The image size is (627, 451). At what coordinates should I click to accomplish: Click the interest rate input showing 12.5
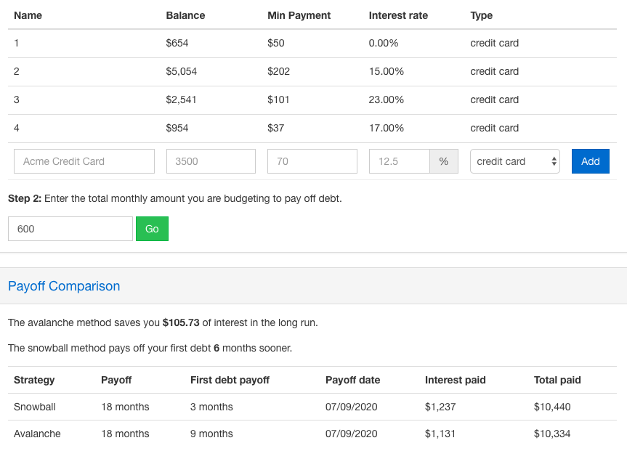click(x=399, y=161)
